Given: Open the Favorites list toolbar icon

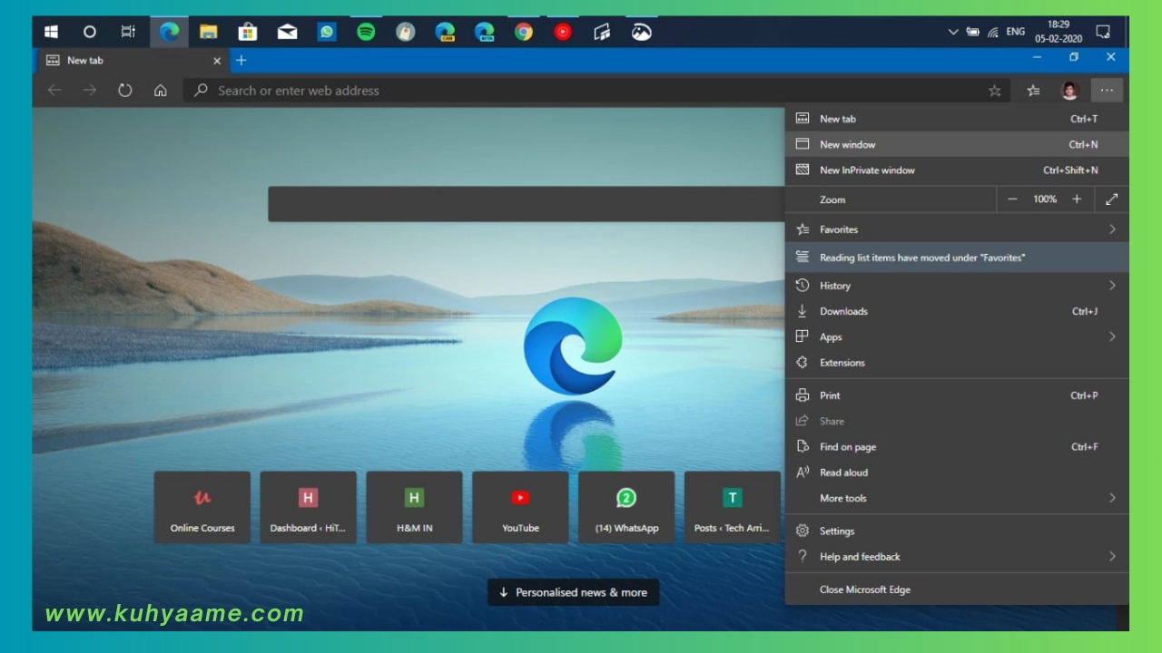Looking at the screenshot, I should (1034, 91).
